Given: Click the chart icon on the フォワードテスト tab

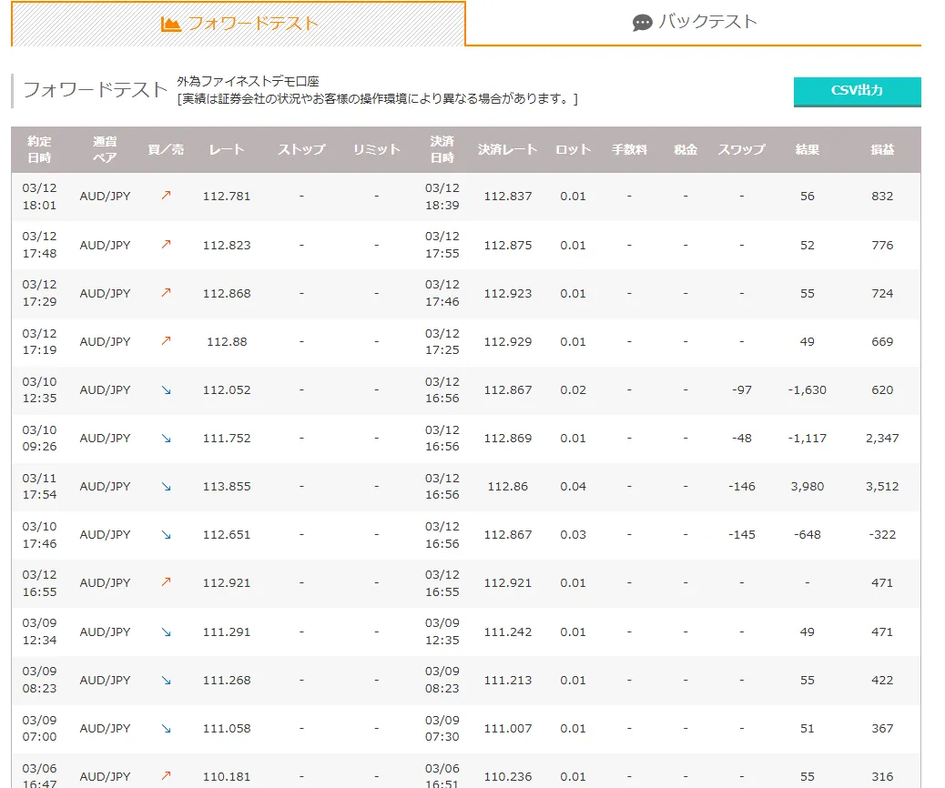Looking at the screenshot, I should coord(170,25).
